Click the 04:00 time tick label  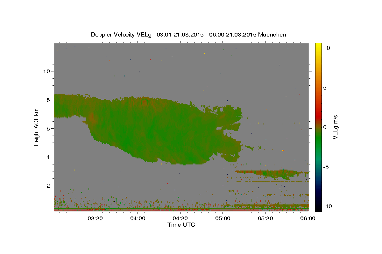(x=138, y=218)
